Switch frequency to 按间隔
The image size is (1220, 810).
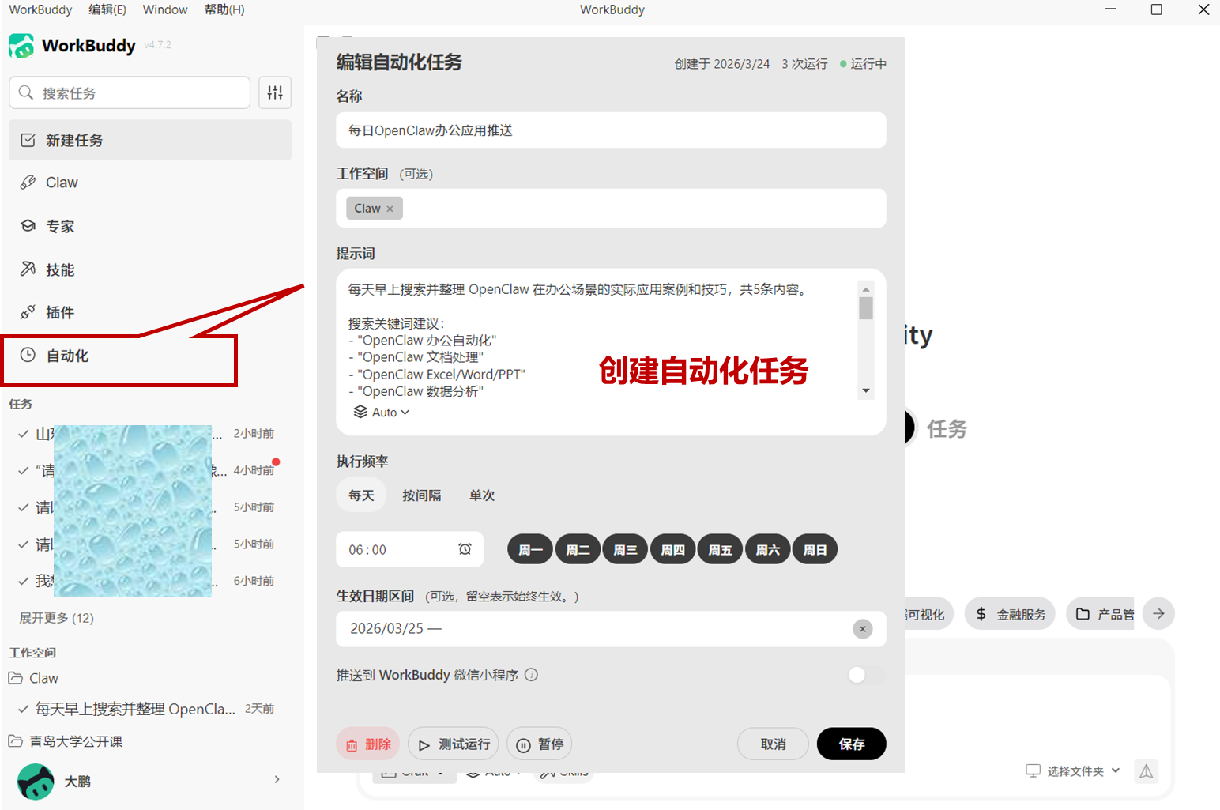point(422,495)
